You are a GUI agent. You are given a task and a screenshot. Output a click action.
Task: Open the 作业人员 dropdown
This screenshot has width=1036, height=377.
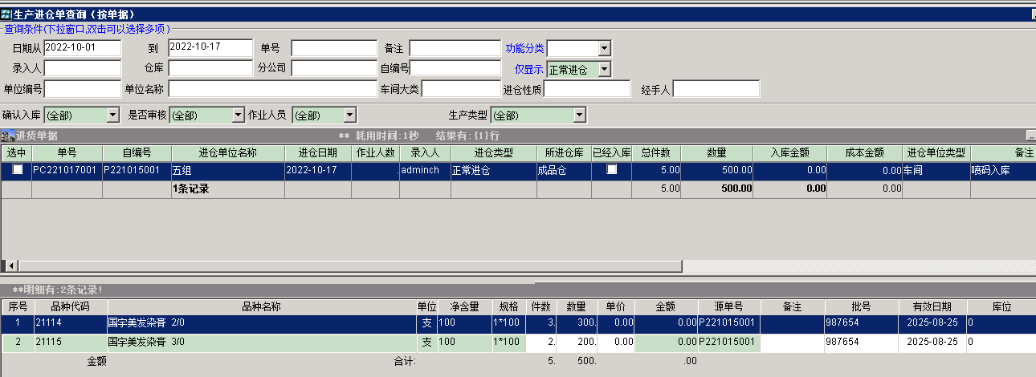point(349,116)
